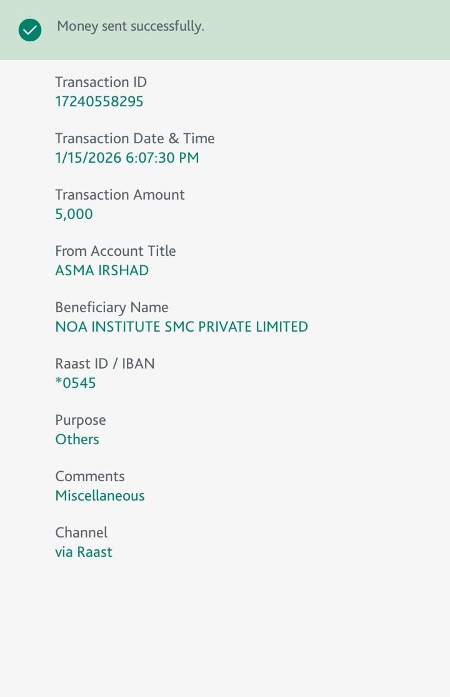The height and width of the screenshot is (697, 450).
Task: Click the comment text Miscellaneous
Action: [x=99, y=496]
